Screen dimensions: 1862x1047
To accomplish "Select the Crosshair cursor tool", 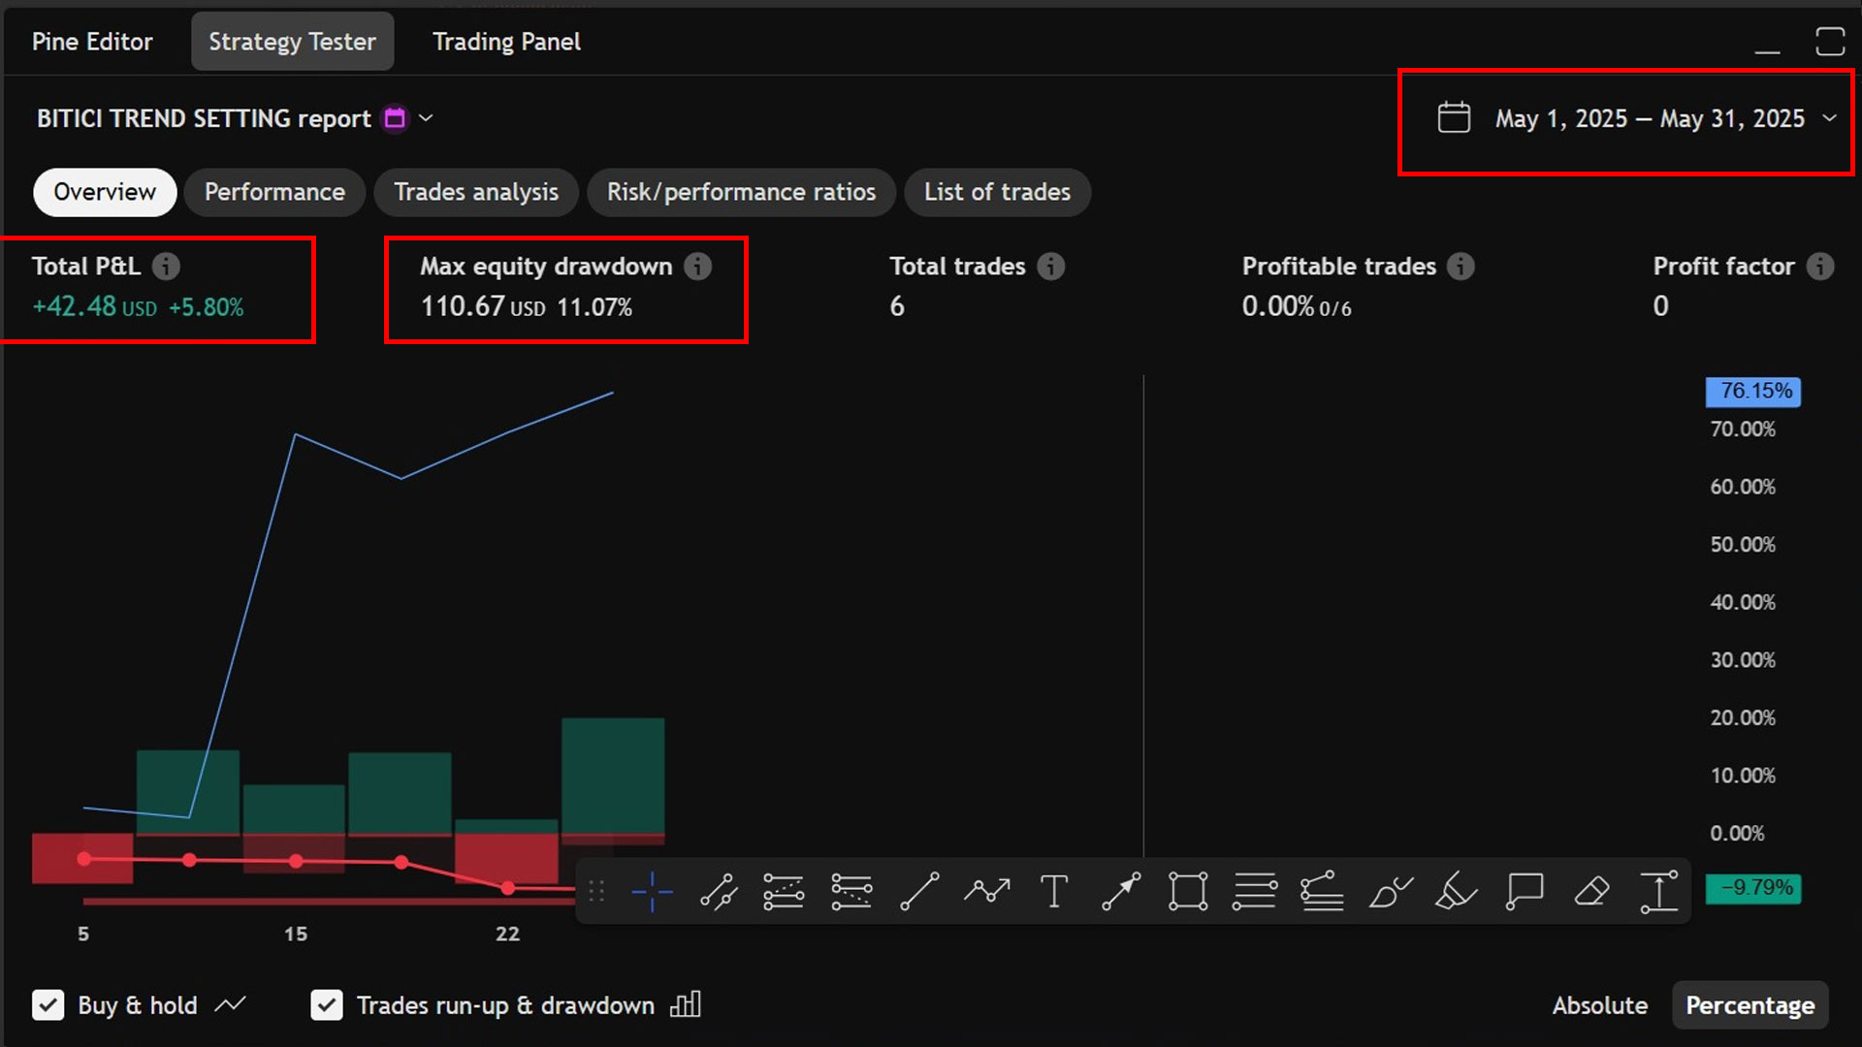I will click(652, 892).
